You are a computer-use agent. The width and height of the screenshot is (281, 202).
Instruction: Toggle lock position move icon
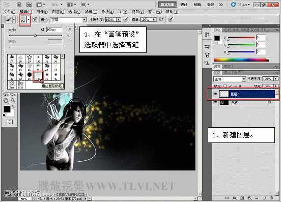[235, 86]
